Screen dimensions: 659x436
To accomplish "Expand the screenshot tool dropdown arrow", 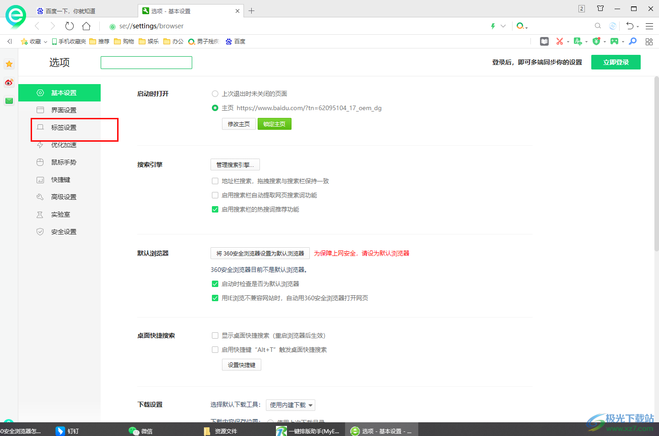I will pos(568,42).
